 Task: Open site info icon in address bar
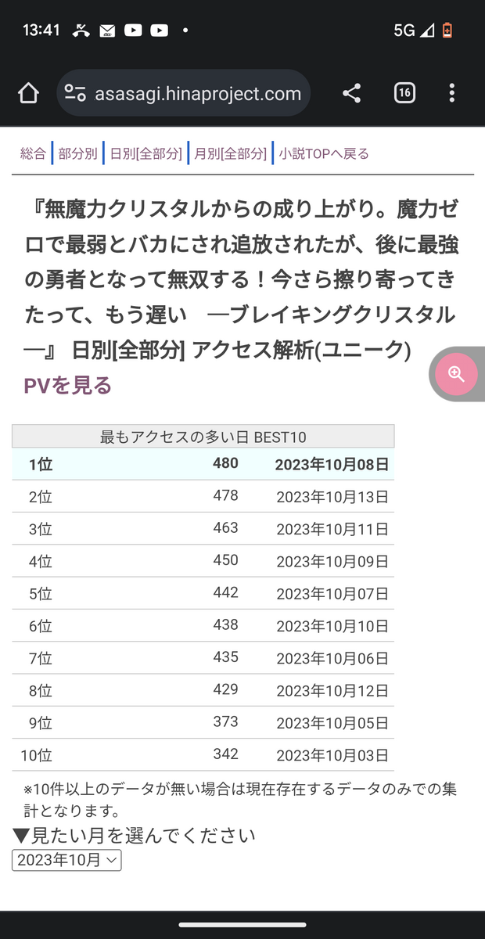tap(75, 94)
